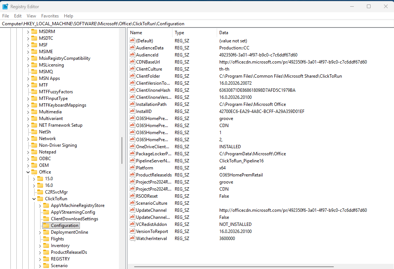Expand the DeploymentOnline key

click(x=40, y=232)
